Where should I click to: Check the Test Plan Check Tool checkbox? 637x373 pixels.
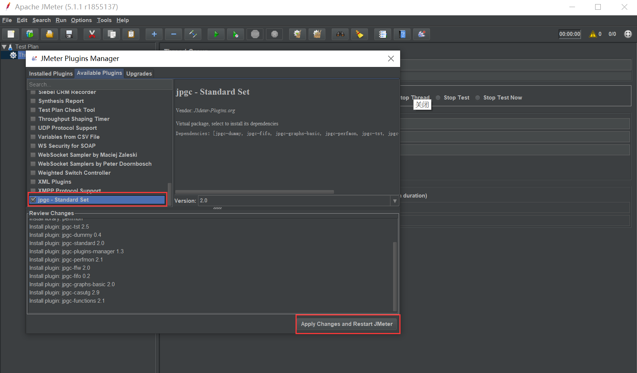point(33,110)
